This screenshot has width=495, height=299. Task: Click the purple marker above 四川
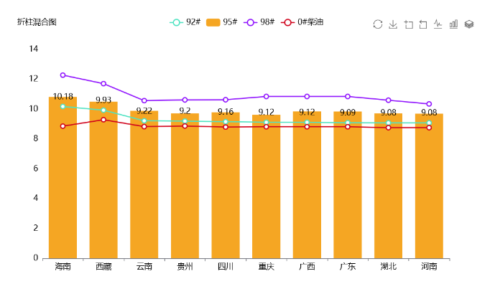226,100
